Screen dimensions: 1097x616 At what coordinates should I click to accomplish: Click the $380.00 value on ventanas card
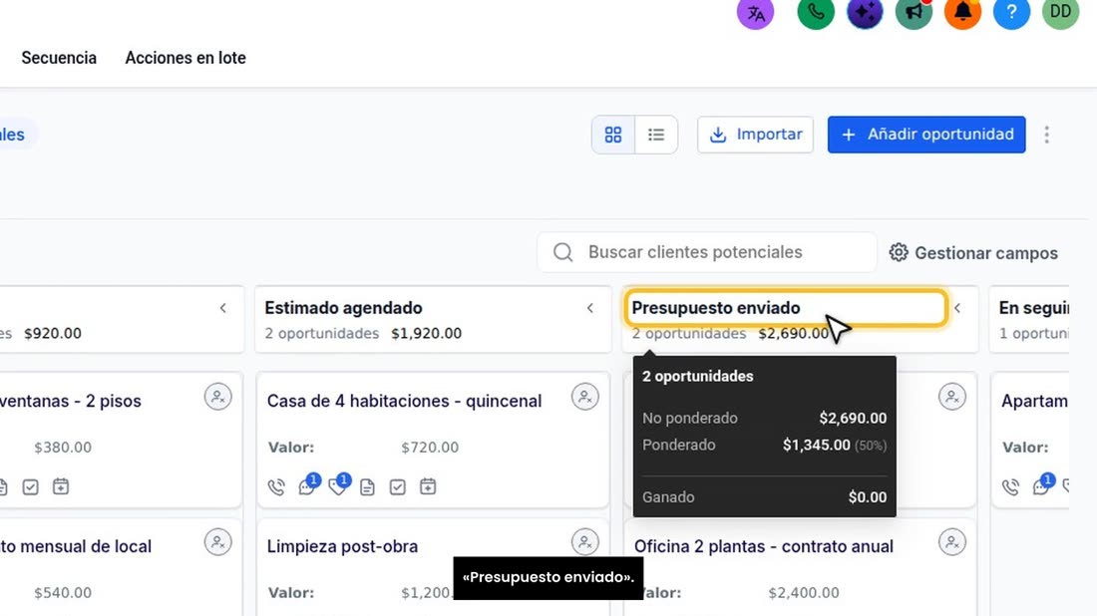(x=63, y=447)
